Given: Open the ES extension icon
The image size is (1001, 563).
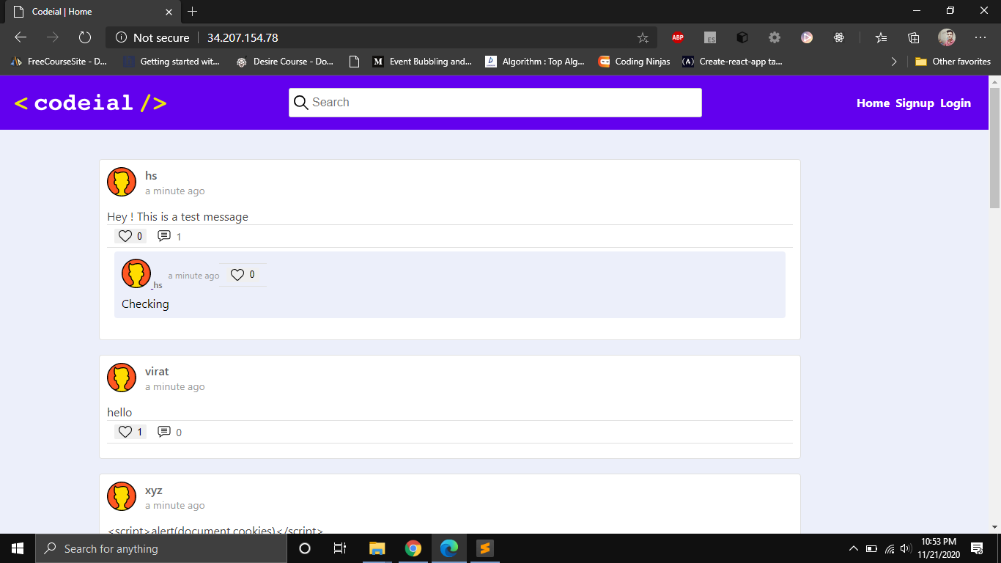Looking at the screenshot, I should pyautogui.click(x=710, y=37).
